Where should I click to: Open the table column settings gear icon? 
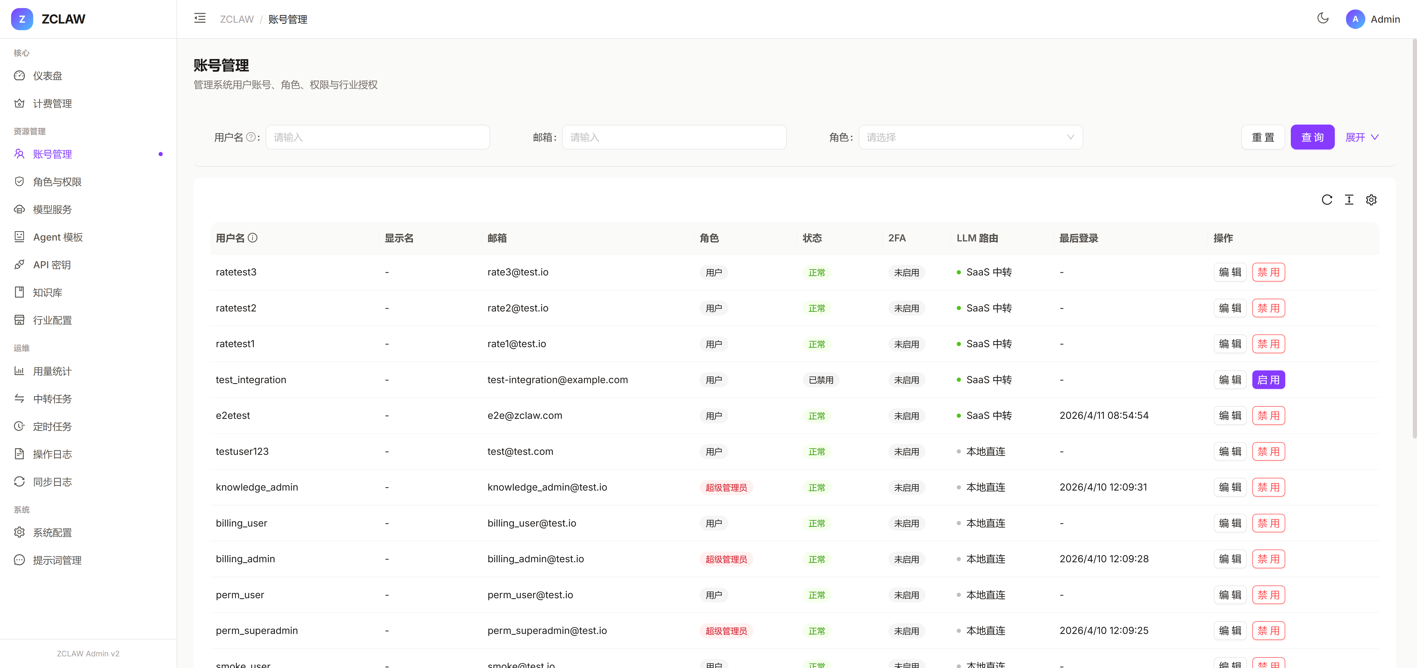(x=1371, y=200)
